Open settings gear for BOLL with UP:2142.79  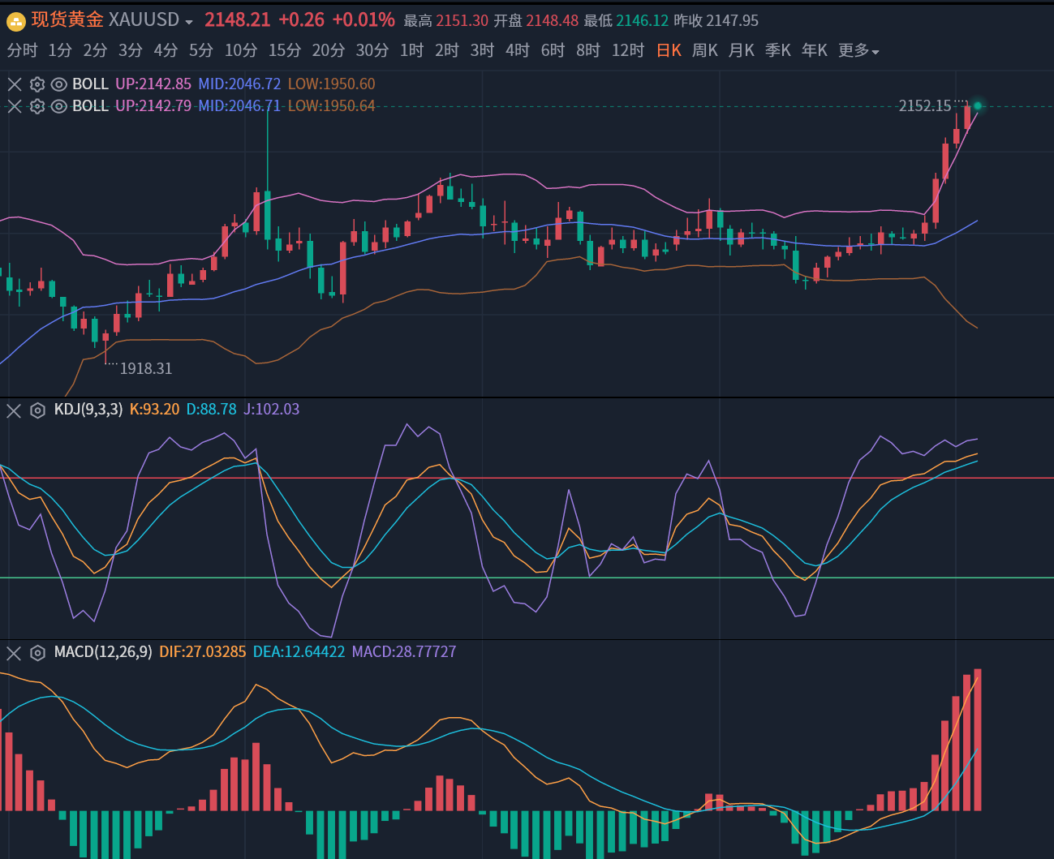pyautogui.click(x=37, y=106)
